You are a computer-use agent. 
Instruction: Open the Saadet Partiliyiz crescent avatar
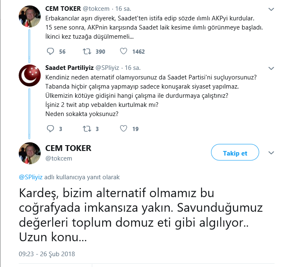29,75
